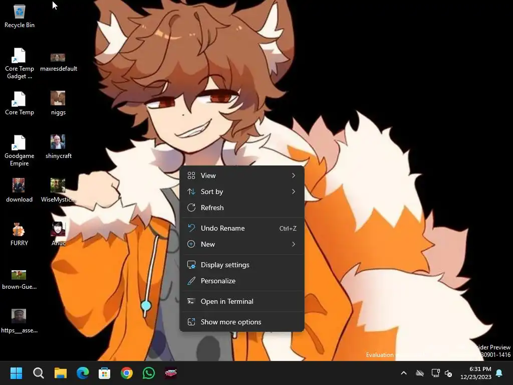Select Core Temp Gadget shortcut icon
Viewport: 513px width, 385px height.
click(20, 63)
